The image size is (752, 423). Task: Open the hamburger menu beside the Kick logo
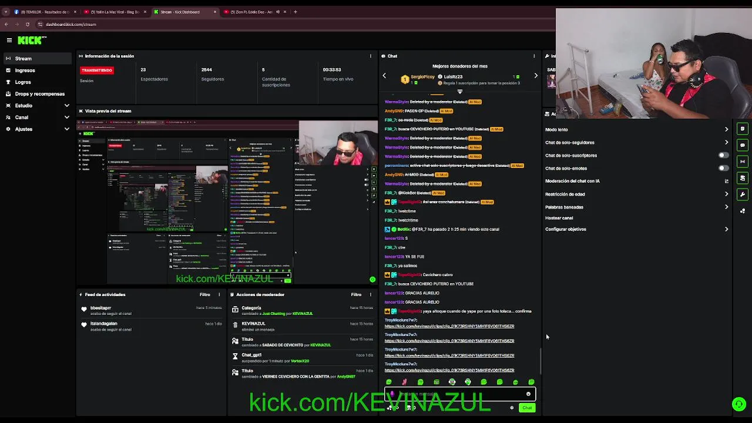coord(9,40)
